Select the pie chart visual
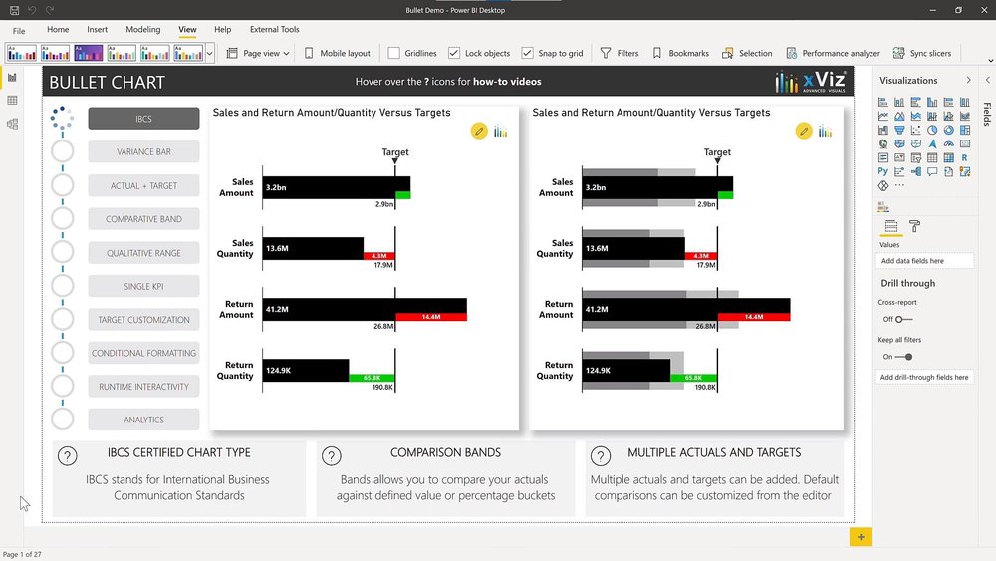The width and height of the screenshot is (996, 561). [x=932, y=130]
